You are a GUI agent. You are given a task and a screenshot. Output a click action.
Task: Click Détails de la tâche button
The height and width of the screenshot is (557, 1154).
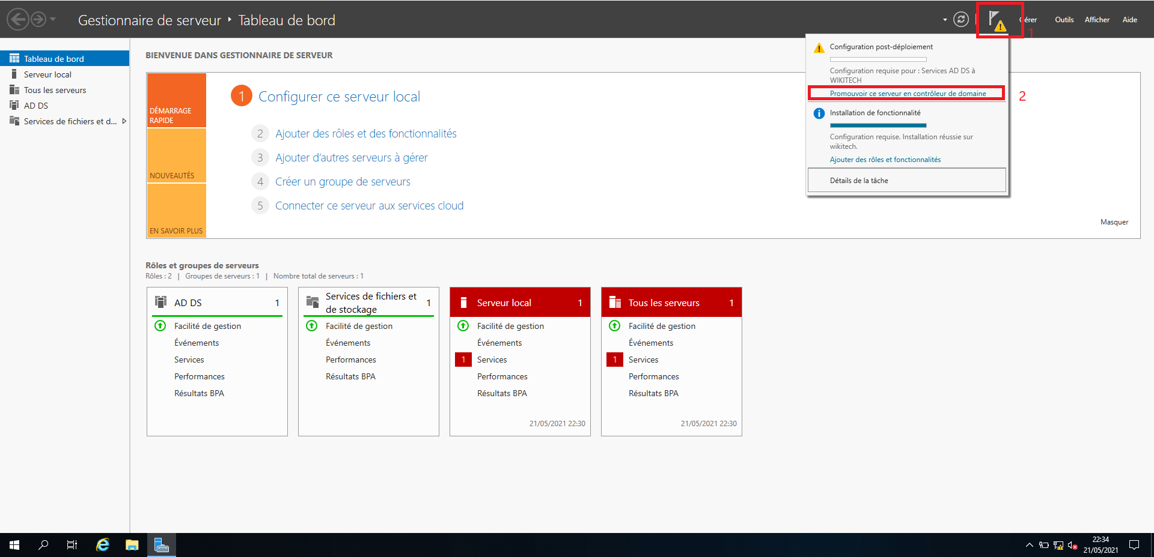click(x=906, y=180)
